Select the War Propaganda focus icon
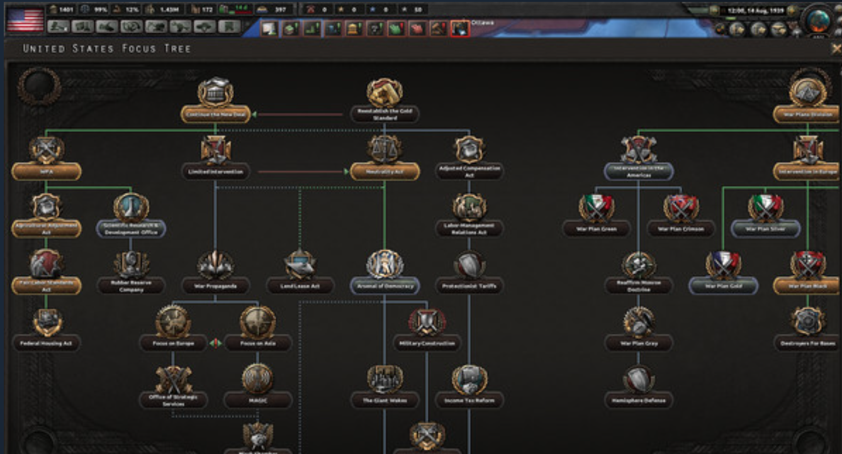 tap(215, 265)
